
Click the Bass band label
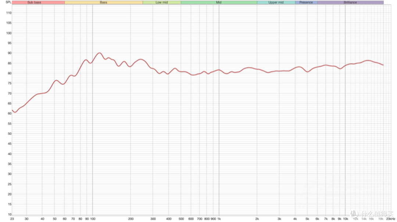pos(104,2)
